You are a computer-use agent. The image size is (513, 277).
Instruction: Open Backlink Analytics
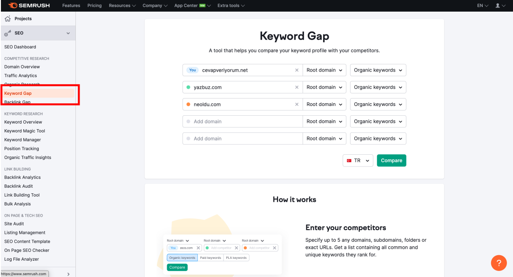(22, 178)
